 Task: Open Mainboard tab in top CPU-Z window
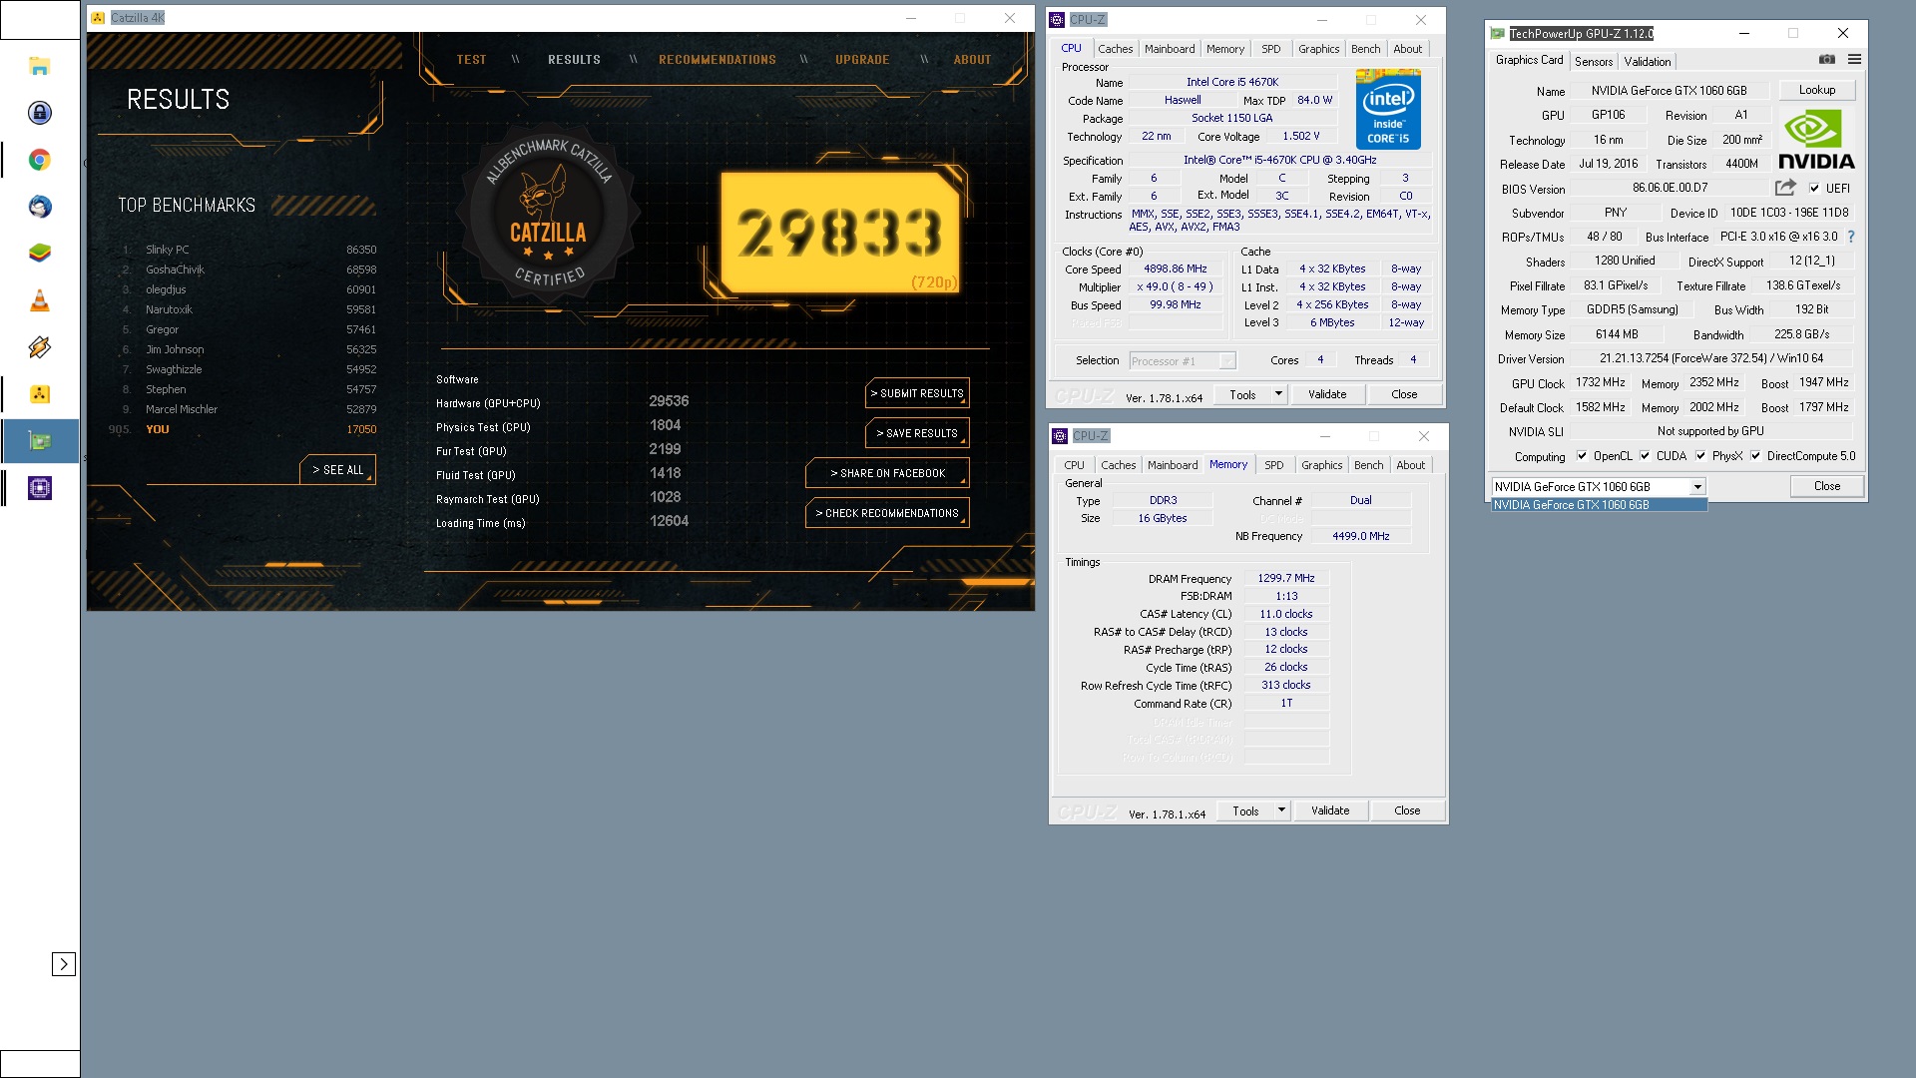[1170, 49]
